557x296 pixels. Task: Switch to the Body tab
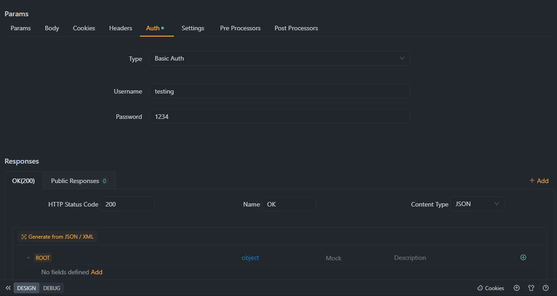point(52,28)
